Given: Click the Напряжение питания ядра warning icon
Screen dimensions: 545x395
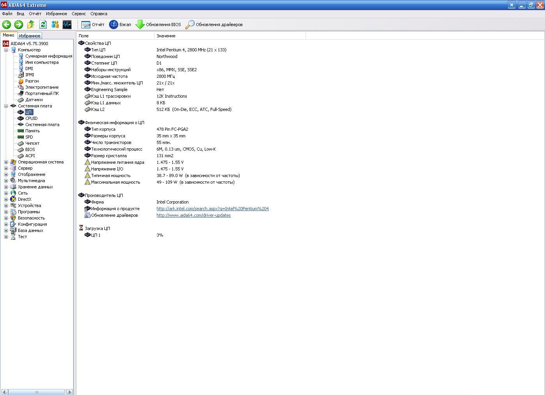Looking at the screenshot, I should [x=88, y=162].
